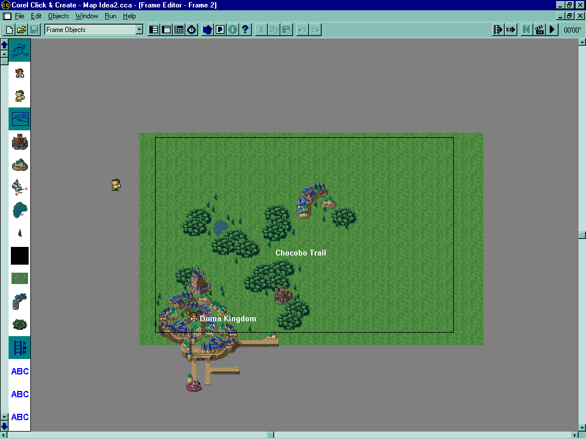The height and width of the screenshot is (439, 586).
Task: Pick the airship sprite in palette
Action: [20, 187]
